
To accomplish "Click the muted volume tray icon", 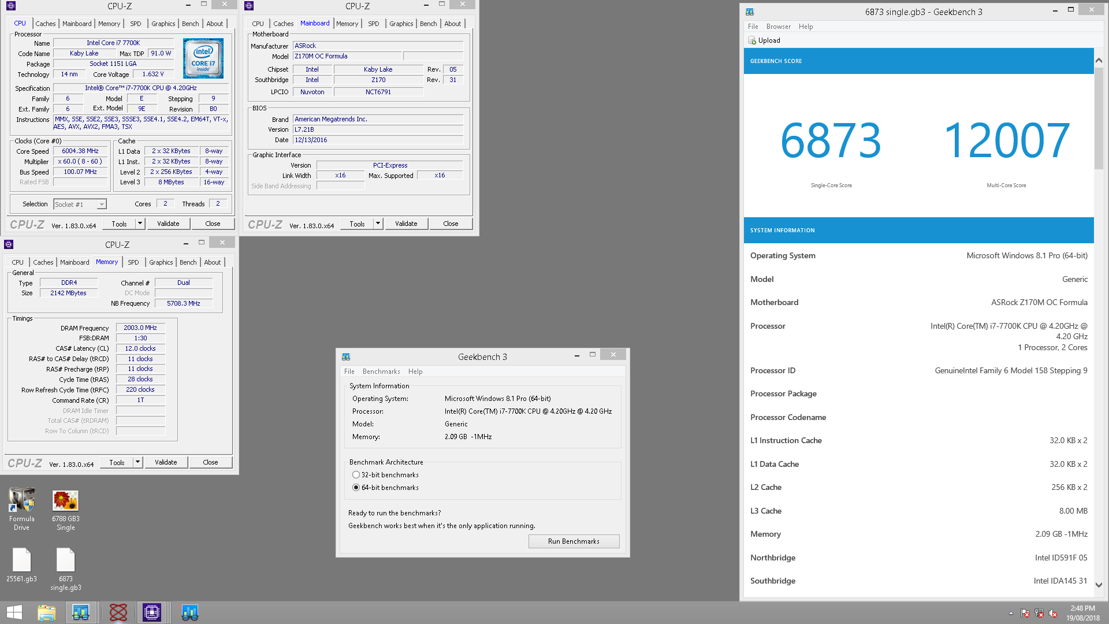I will pyautogui.click(x=1053, y=613).
